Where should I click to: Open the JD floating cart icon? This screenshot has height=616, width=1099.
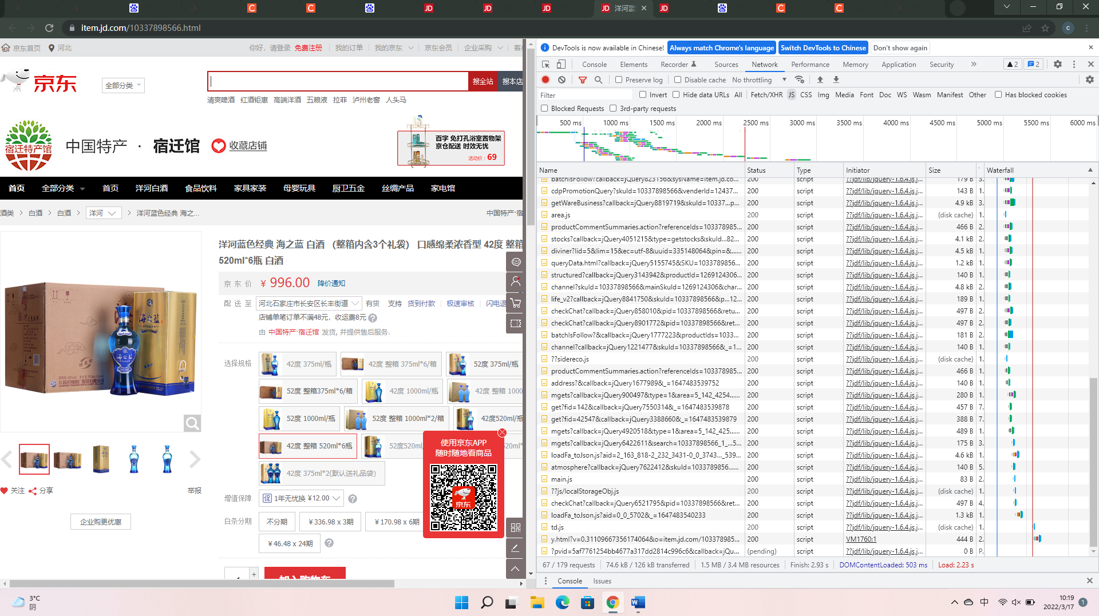pos(516,303)
